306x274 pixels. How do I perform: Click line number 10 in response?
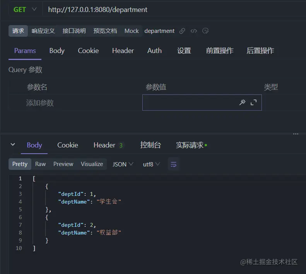click(19, 248)
